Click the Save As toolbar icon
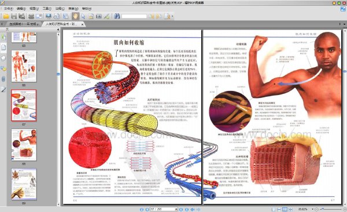 tap(21, 16)
